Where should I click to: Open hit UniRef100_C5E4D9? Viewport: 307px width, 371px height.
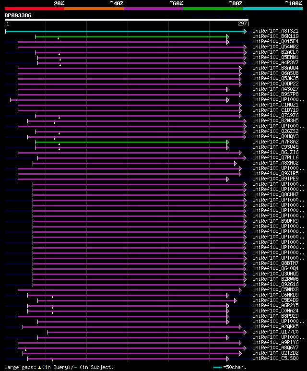(x=275, y=300)
